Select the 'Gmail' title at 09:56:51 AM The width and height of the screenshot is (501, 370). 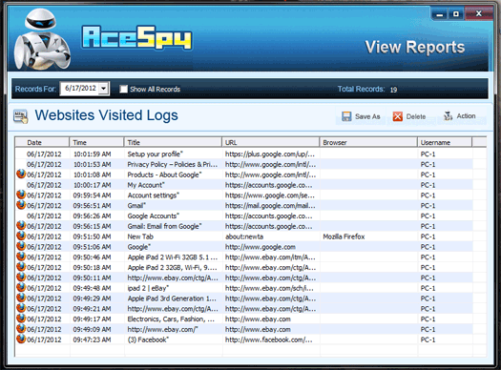[136, 205]
